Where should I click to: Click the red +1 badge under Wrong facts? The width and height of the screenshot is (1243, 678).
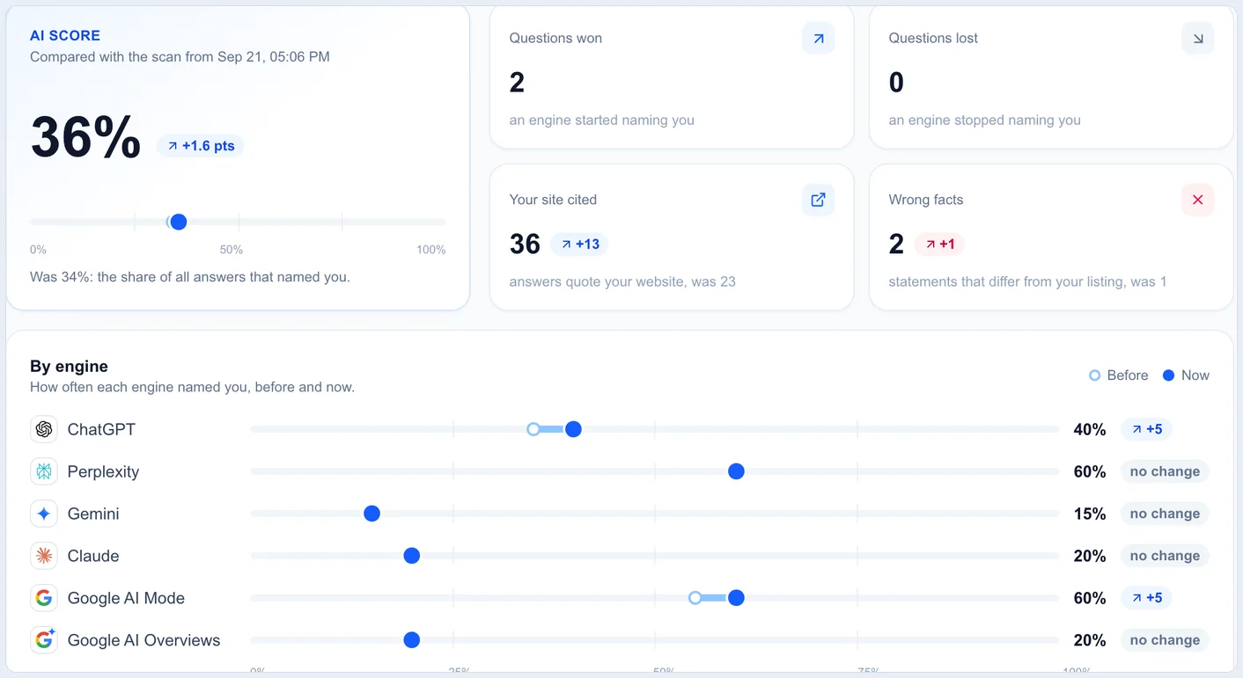click(x=939, y=244)
